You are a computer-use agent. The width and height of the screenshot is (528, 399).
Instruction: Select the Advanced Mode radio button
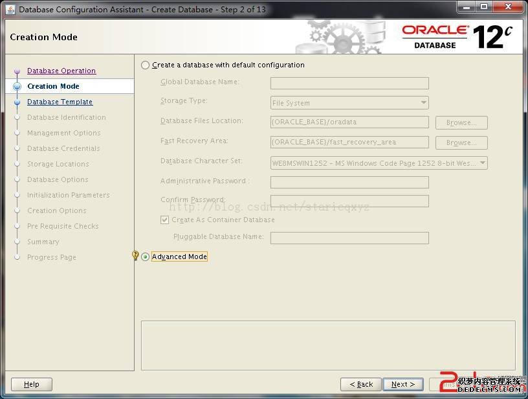(146, 256)
